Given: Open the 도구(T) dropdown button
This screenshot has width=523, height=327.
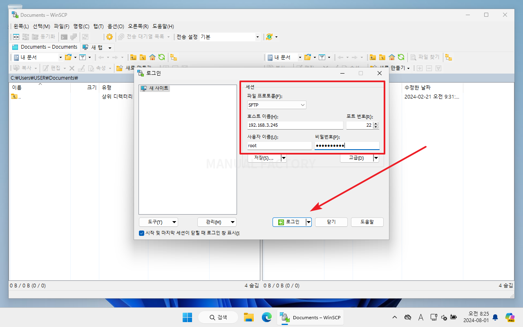Looking at the screenshot, I should pos(159,222).
